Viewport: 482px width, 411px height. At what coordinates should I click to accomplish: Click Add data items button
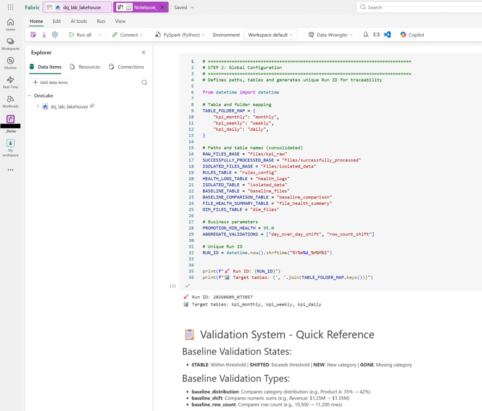pyautogui.click(x=50, y=82)
